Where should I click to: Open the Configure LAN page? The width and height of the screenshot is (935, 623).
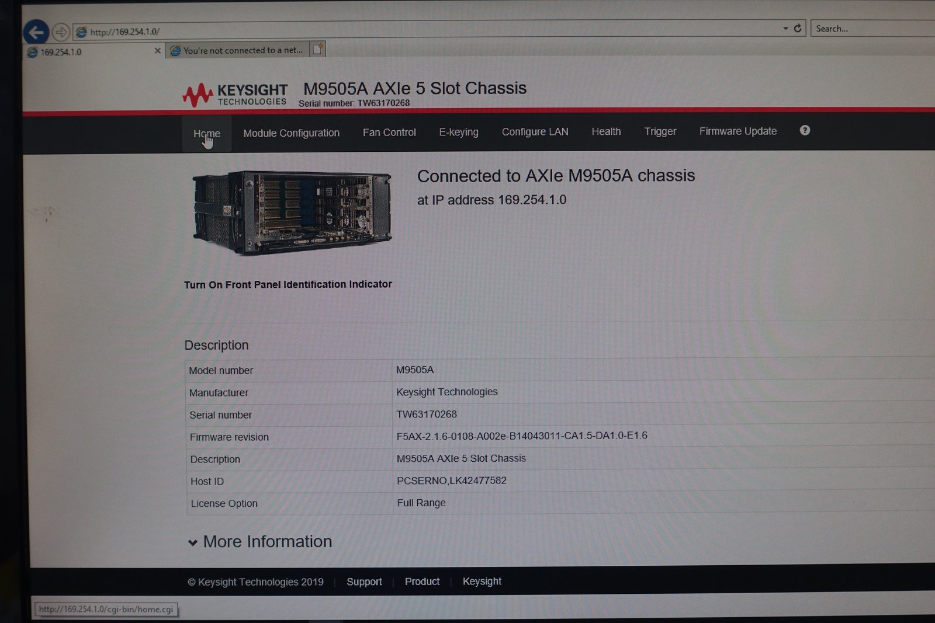click(535, 132)
